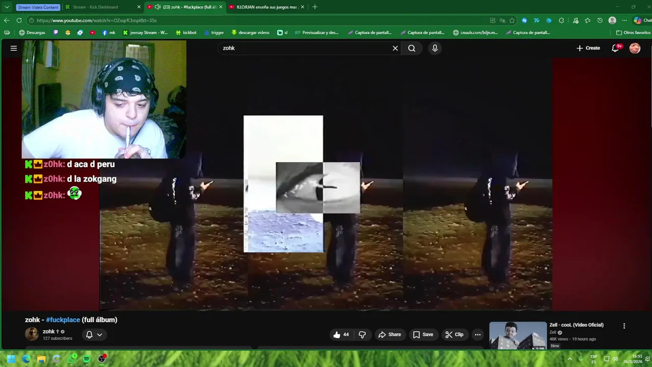The height and width of the screenshot is (367, 652).
Task: Open the YouTube account avatar menu
Action: click(635, 48)
